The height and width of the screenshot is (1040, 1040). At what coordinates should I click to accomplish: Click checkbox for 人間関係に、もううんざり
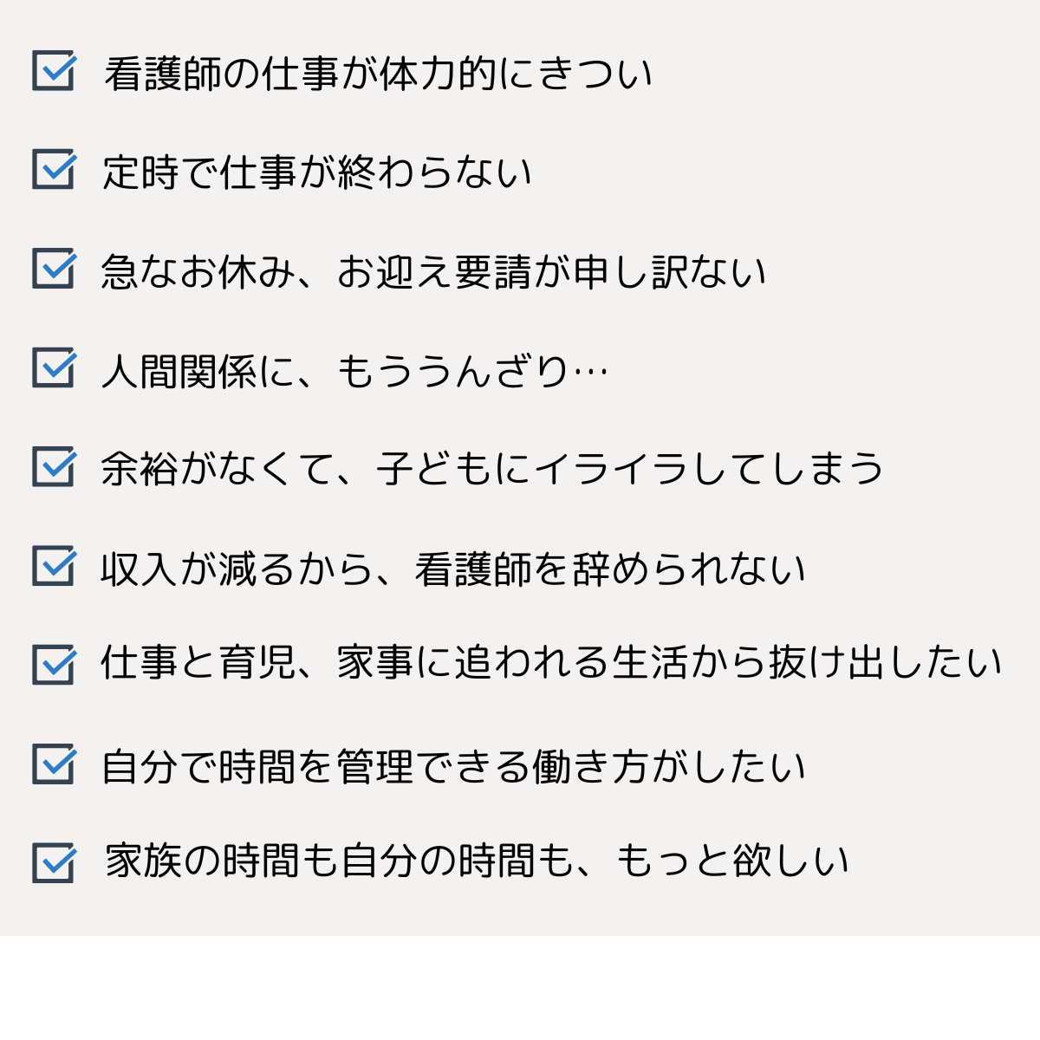tap(54, 367)
